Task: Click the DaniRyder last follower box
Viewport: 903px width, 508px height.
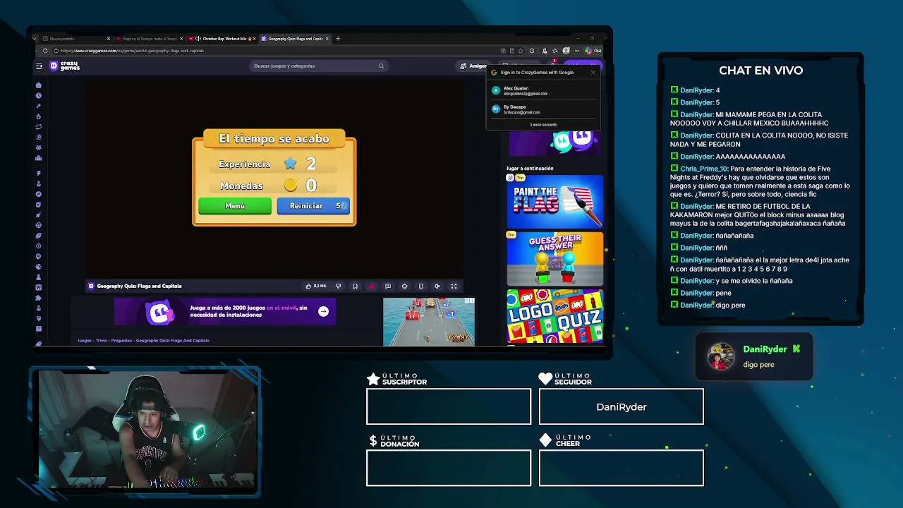Action: point(622,406)
